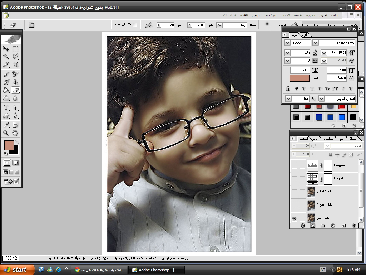366x275 pixels.
Task: Open the 'تحرير' (Edit) menu
Action: [323, 15]
